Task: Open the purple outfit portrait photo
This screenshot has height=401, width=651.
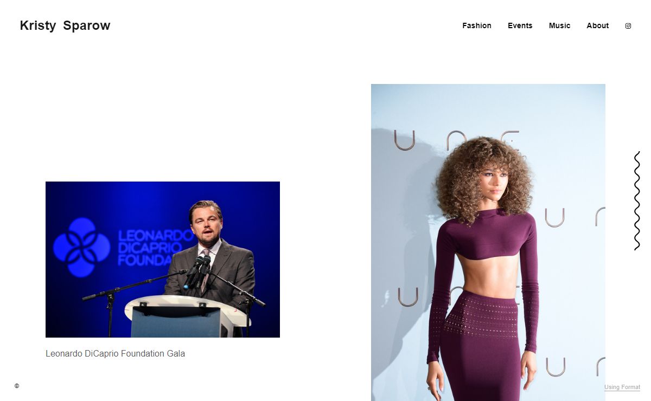Action: (488, 242)
